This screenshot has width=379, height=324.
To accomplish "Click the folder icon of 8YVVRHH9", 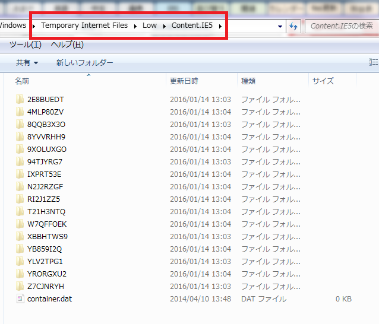I will (x=20, y=136).
